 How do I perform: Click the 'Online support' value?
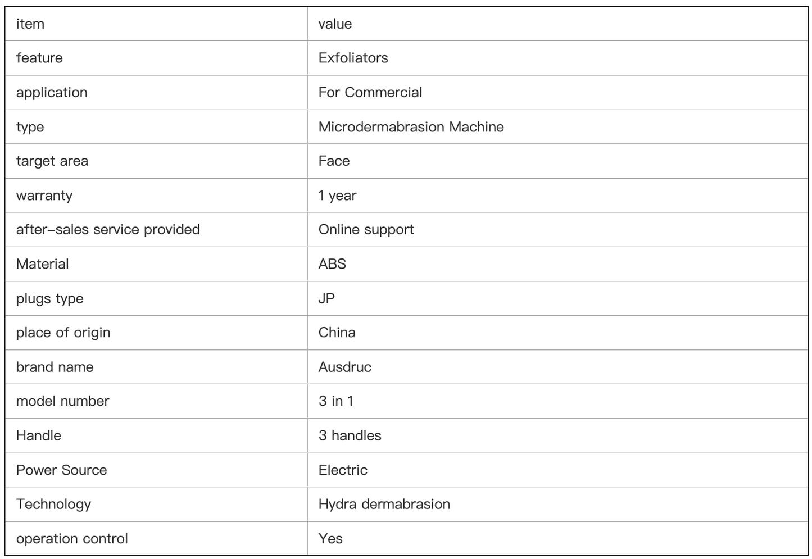[366, 230]
